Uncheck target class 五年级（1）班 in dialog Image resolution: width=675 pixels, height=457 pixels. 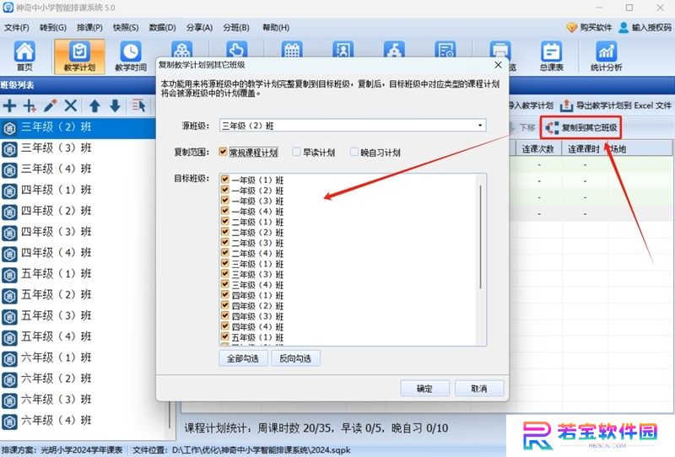click(x=224, y=336)
